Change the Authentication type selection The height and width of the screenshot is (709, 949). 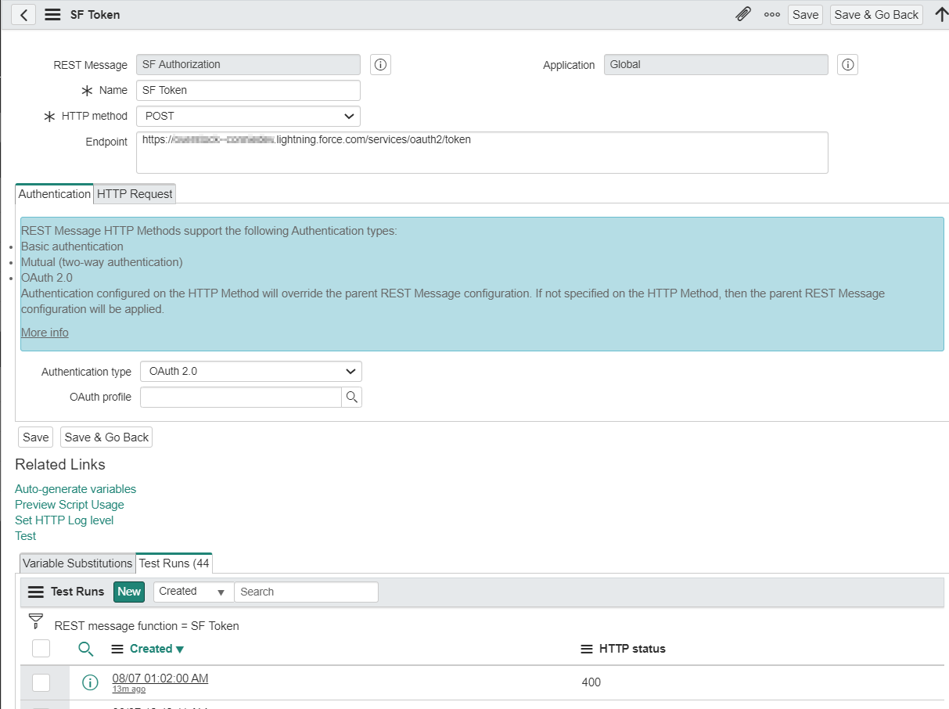(x=250, y=371)
